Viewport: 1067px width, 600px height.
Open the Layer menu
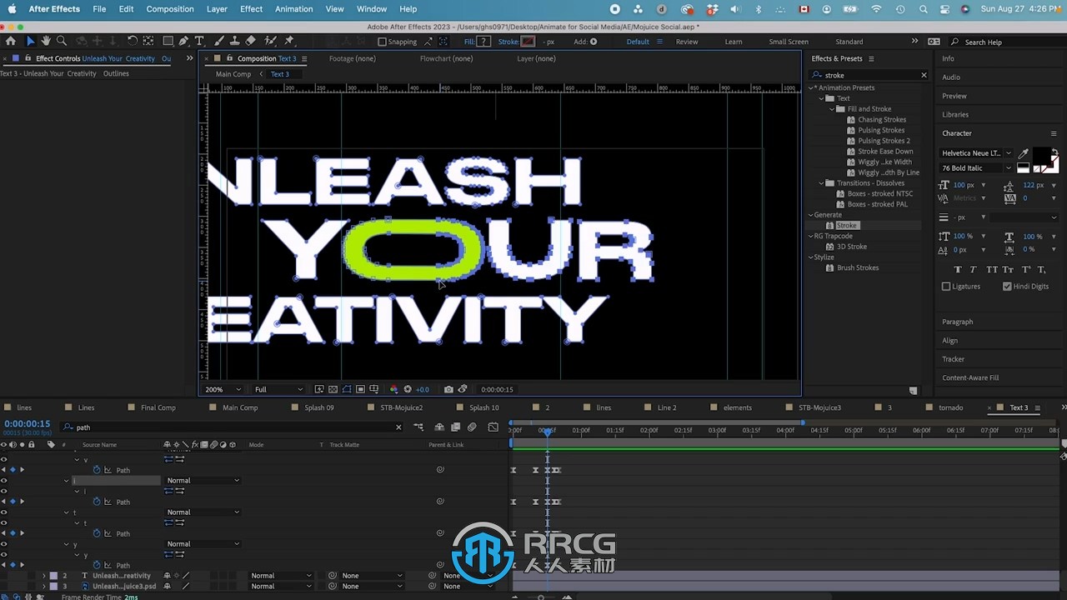point(217,9)
